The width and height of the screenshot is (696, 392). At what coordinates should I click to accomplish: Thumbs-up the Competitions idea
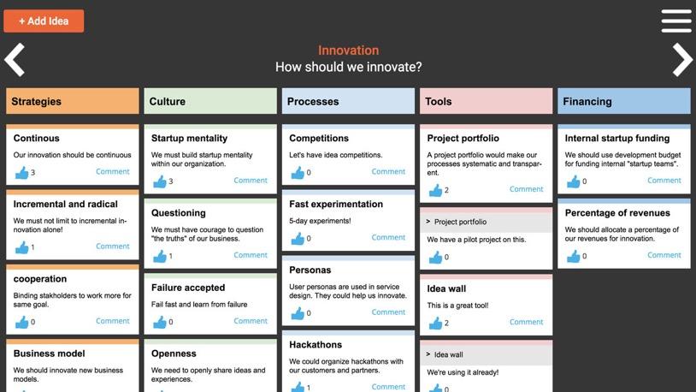[x=298, y=172]
